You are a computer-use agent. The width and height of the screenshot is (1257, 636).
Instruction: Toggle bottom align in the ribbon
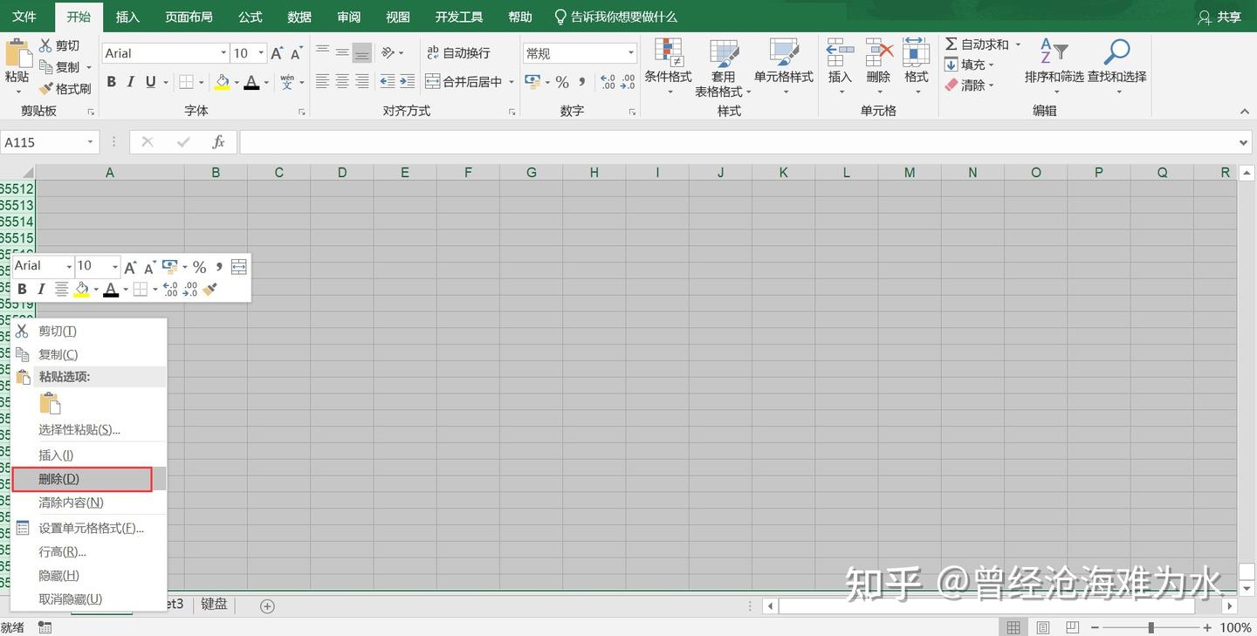362,53
